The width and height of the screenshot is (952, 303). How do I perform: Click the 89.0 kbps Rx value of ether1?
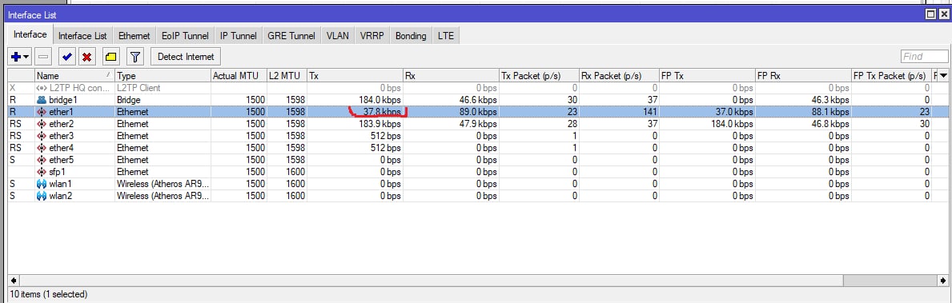(x=478, y=111)
